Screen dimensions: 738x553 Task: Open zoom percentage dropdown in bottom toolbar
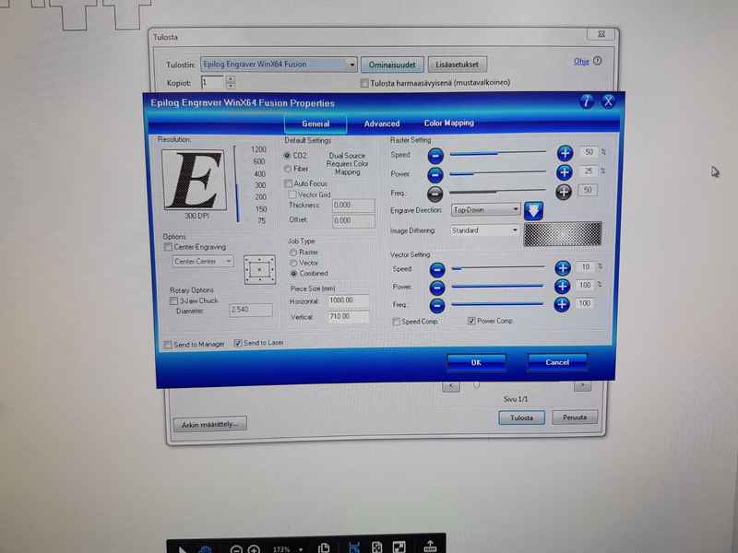click(301, 549)
